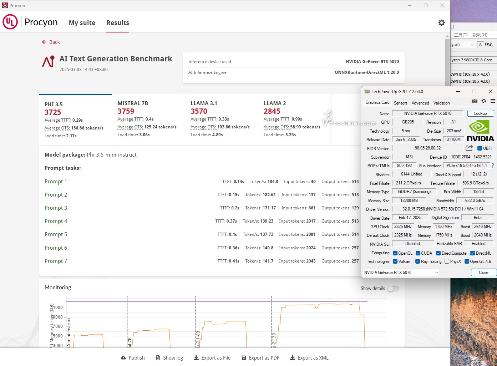Click the Publish cloud icon

click(x=123, y=358)
